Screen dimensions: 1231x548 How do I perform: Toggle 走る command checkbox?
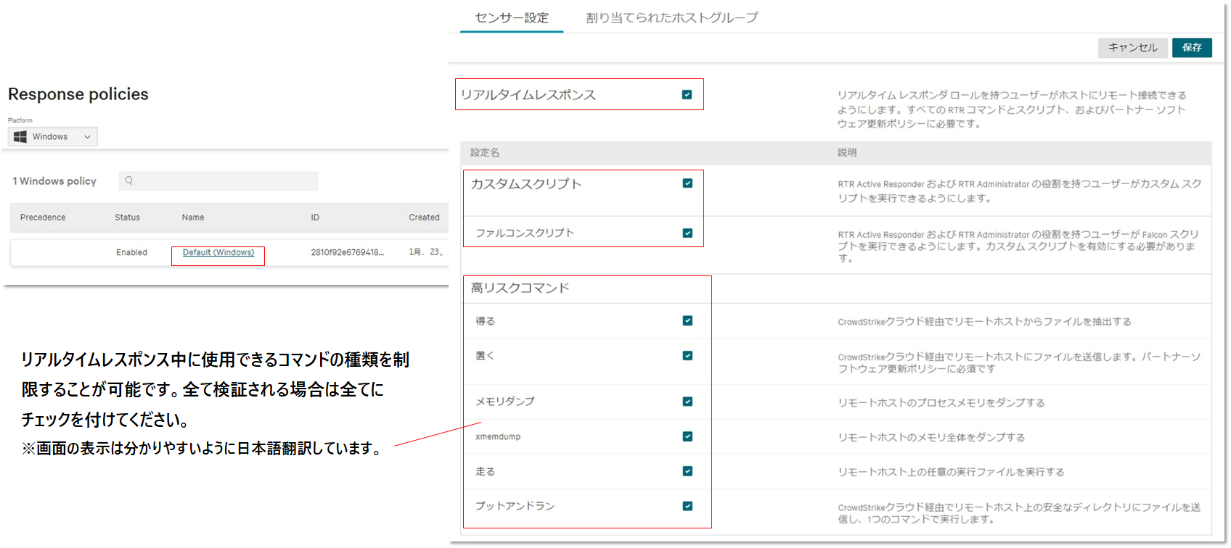click(687, 471)
